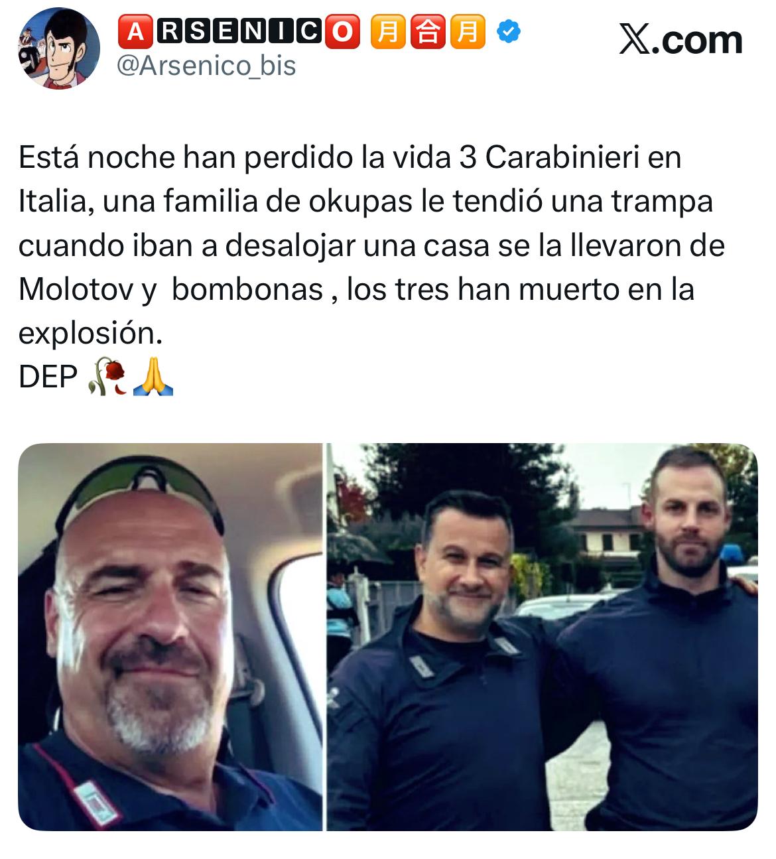Click the red letter O in display name

coord(342,32)
